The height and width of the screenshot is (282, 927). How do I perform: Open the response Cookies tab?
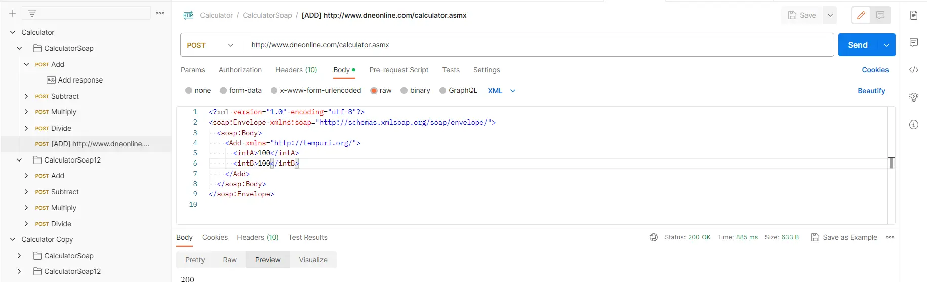[215, 237]
